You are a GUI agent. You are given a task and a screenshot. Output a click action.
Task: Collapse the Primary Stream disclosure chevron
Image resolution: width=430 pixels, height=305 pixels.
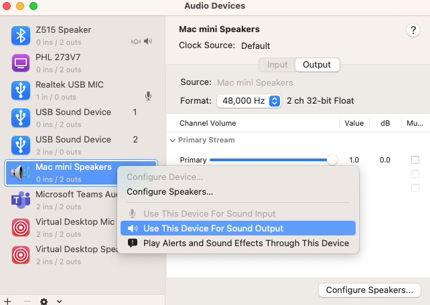[173, 140]
